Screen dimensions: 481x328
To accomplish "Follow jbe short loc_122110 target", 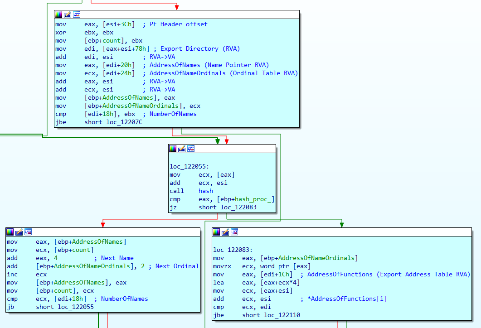I will coord(282,315).
